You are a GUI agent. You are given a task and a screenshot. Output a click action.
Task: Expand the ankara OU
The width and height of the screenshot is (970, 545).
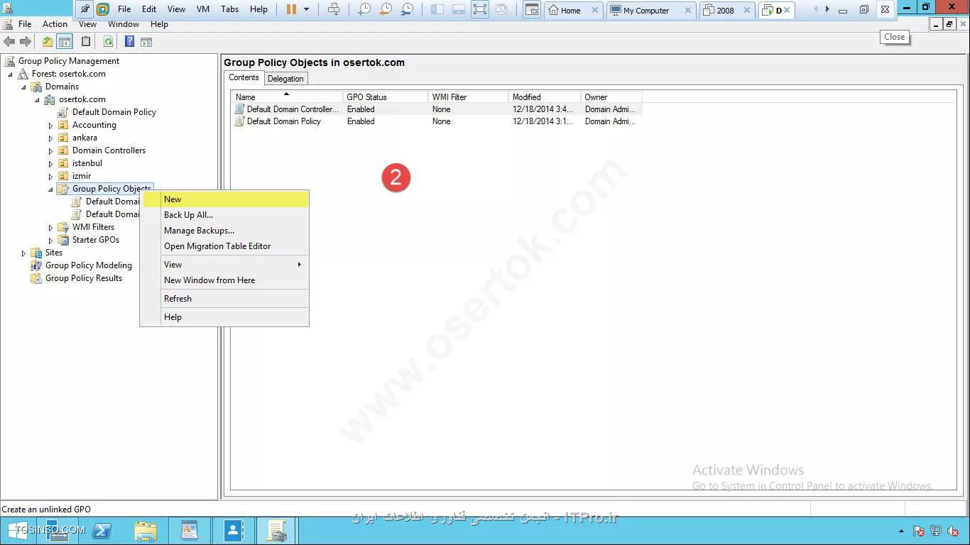(50, 138)
